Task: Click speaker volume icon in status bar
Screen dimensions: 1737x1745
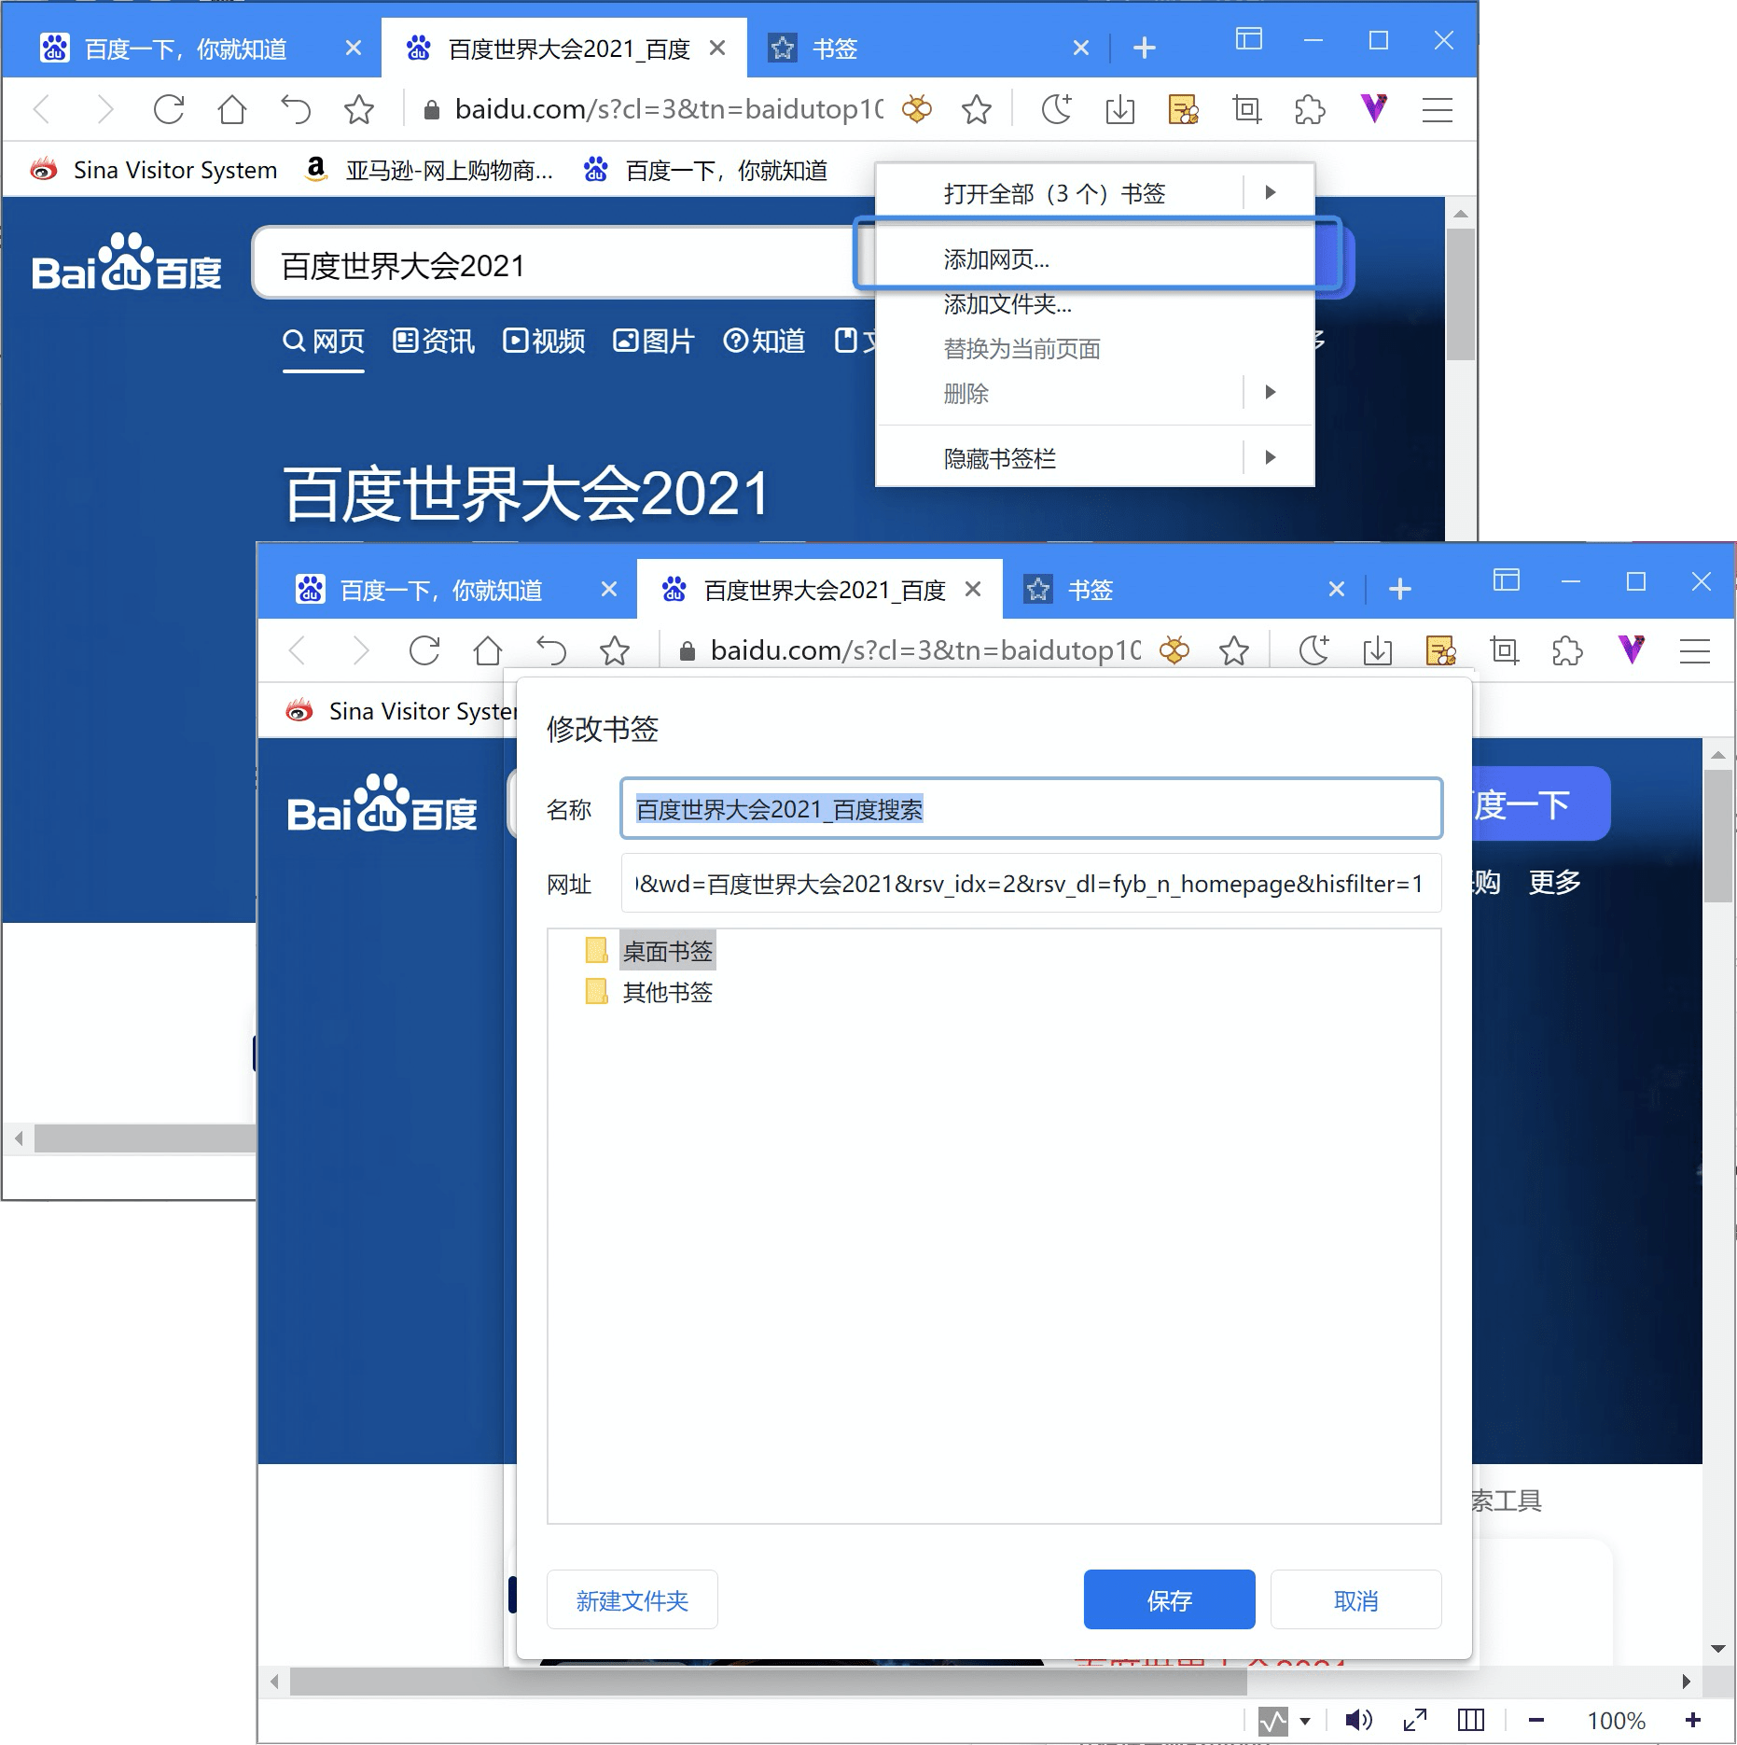Action: 1359,1720
